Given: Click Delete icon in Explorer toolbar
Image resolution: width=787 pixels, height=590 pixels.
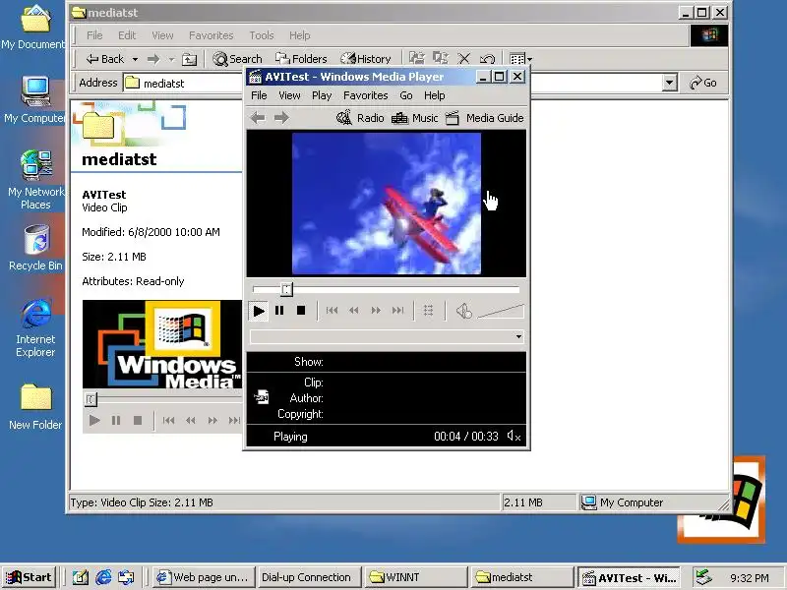Looking at the screenshot, I should point(464,59).
